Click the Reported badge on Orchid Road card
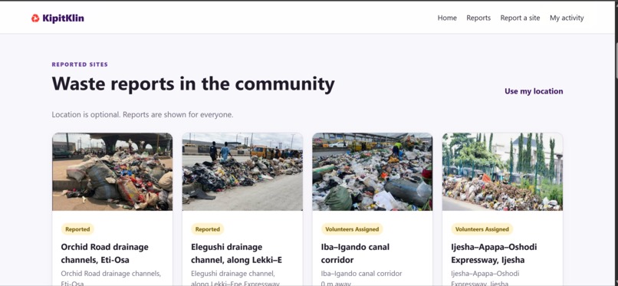Viewport: 618px width, 286px height. point(77,229)
